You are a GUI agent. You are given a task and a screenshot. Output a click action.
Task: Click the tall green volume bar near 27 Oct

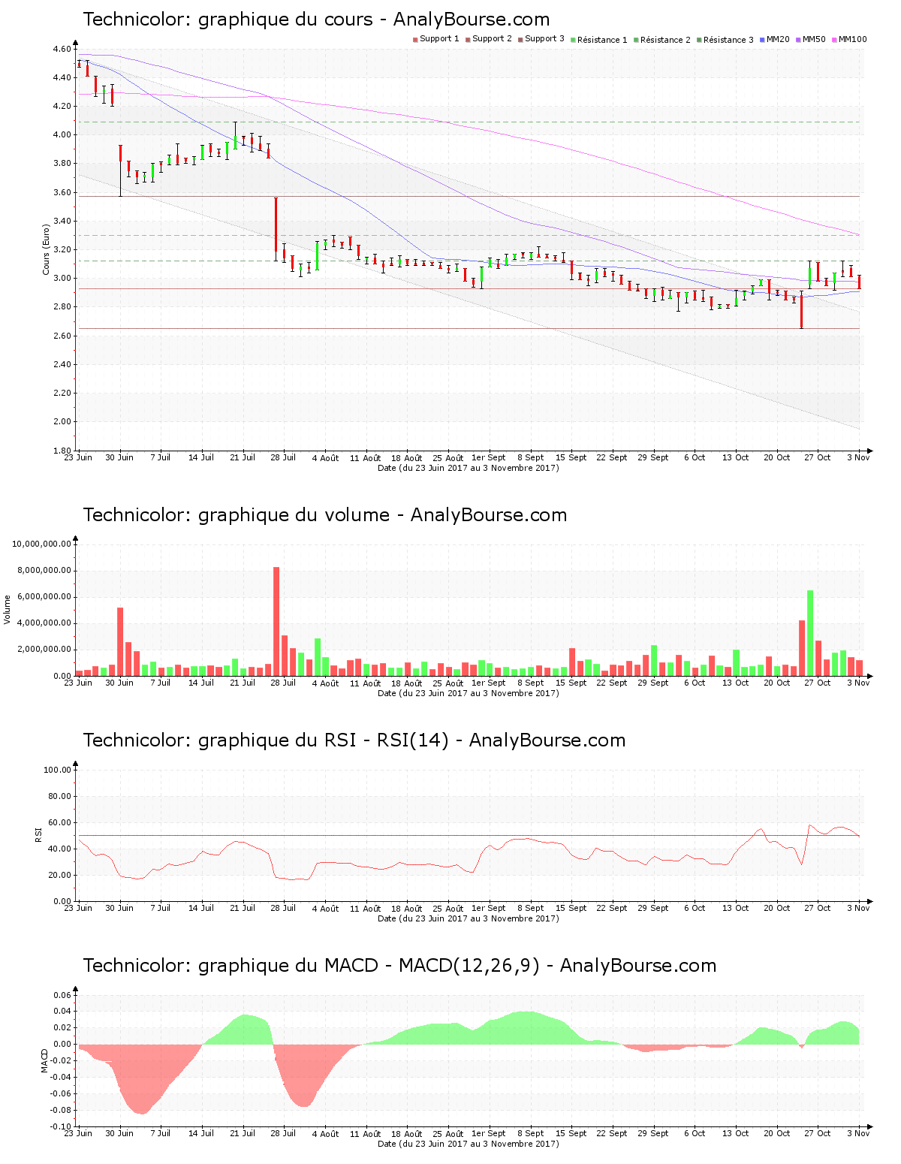(810, 633)
